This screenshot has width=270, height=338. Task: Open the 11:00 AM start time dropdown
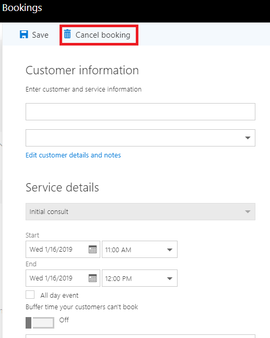pyautogui.click(x=139, y=250)
